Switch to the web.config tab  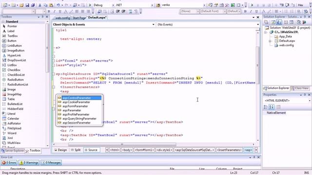62,18
